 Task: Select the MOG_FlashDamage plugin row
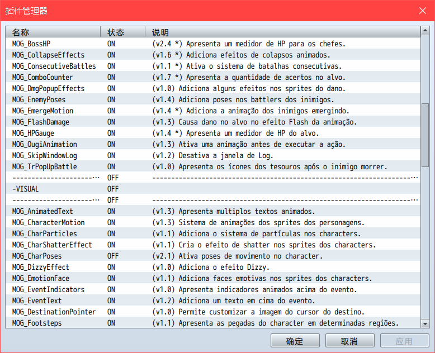pyautogui.click(x=213, y=122)
